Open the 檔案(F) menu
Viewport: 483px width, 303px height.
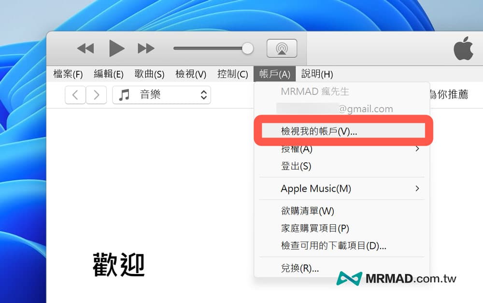[x=68, y=74]
